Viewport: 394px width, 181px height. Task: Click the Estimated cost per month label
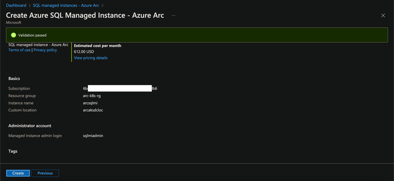[x=97, y=46]
